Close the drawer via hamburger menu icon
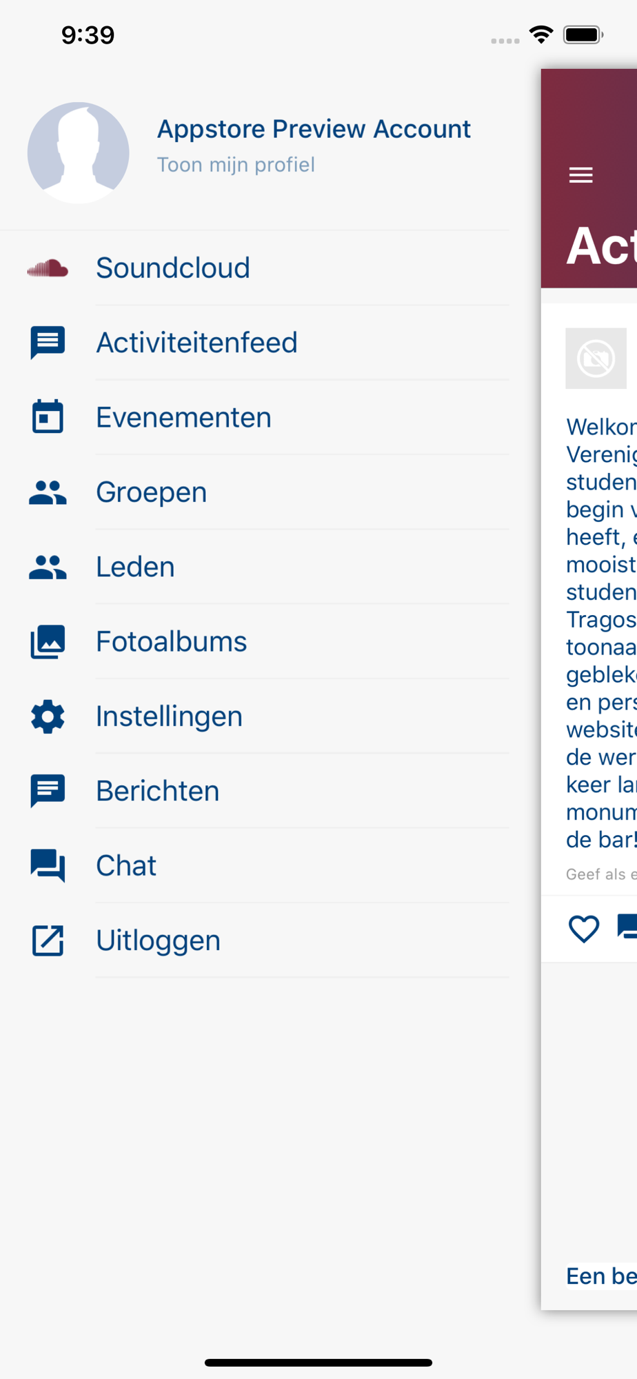This screenshot has width=637, height=1379. [580, 175]
